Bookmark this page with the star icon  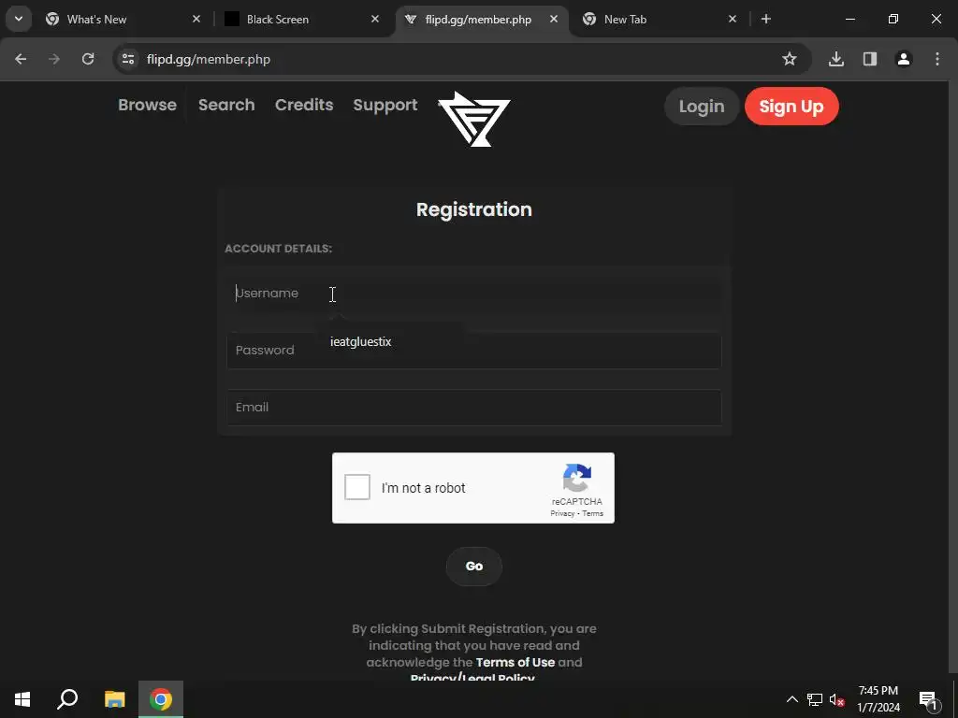(x=789, y=59)
